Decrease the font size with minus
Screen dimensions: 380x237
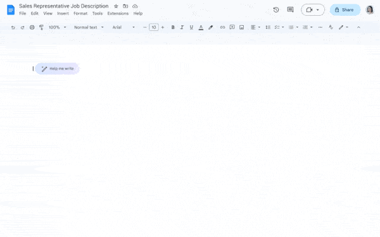point(144,27)
